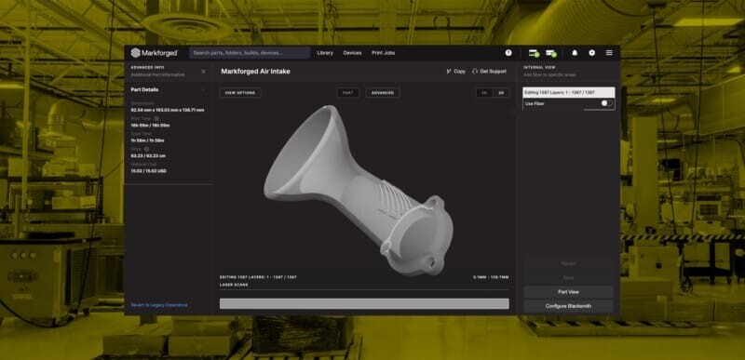Click the Markforged logo

click(x=155, y=53)
